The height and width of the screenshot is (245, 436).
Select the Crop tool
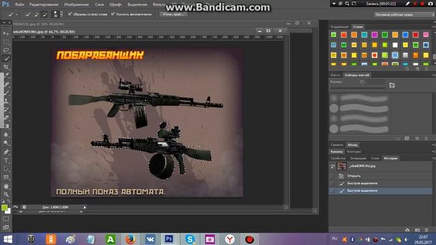[6, 67]
